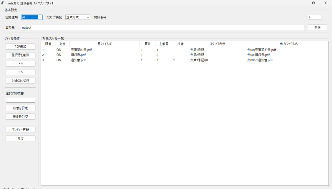Toggle target with 対象ON/OFF button
This screenshot has width=332, height=189.
click(20, 81)
